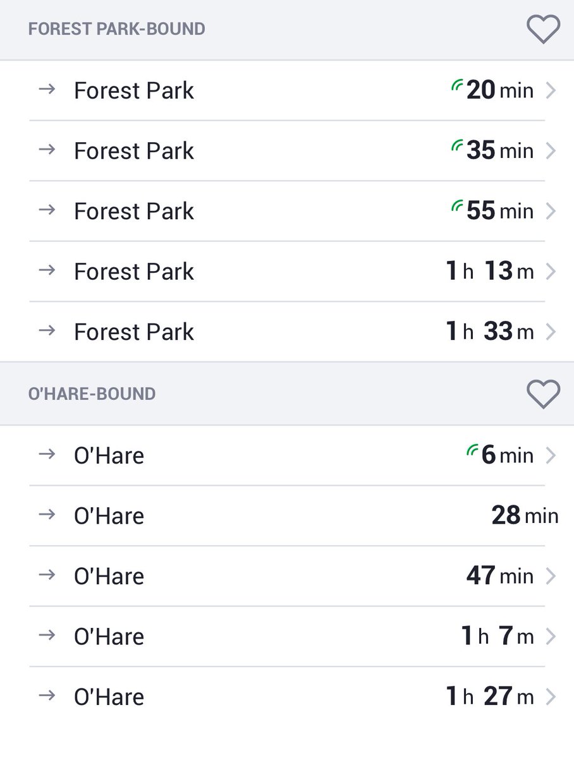
Task: Select the 28 min arrival time
Action: pyautogui.click(x=525, y=516)
